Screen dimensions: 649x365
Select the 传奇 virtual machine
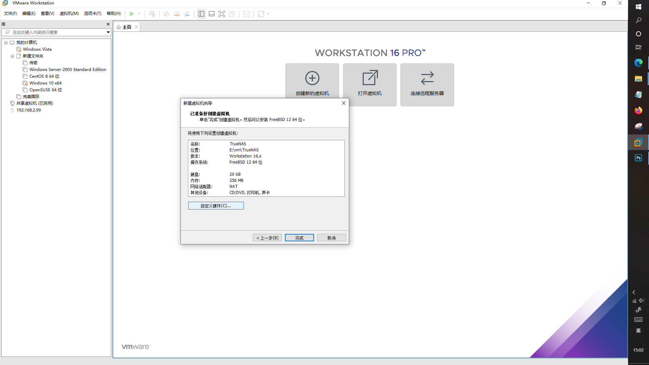pos(33,63)
